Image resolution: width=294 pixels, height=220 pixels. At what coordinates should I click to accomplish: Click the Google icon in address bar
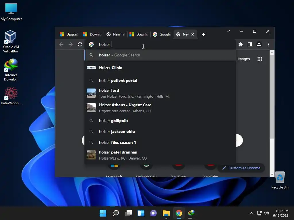91,44
